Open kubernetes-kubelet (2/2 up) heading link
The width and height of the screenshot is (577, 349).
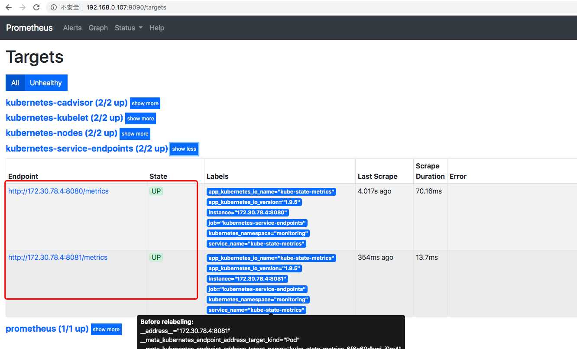point(65,118)
